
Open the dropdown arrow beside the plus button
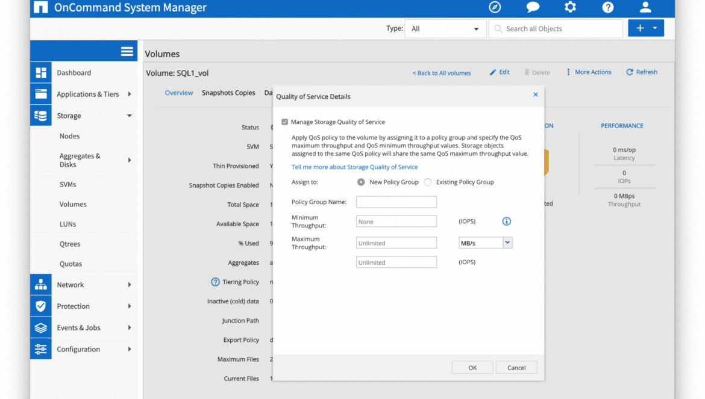pos(655,28)
